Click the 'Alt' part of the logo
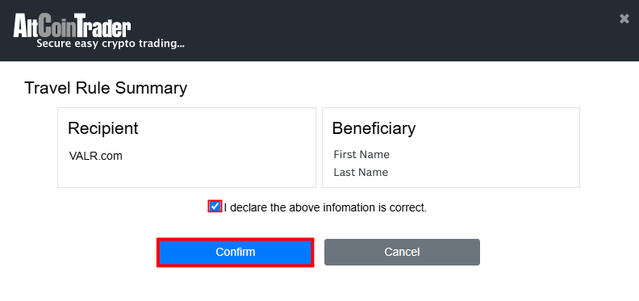639x301 pixels. coord(27,25)
